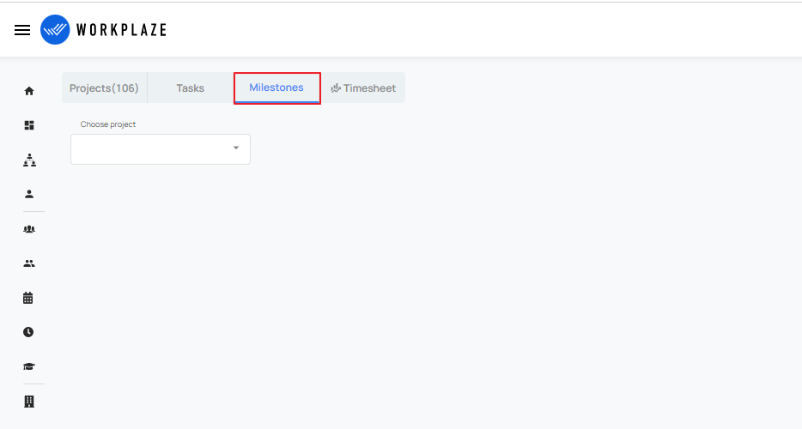
Task: Open the clock time-tracking sidebar icon
Action: [28, 332]
